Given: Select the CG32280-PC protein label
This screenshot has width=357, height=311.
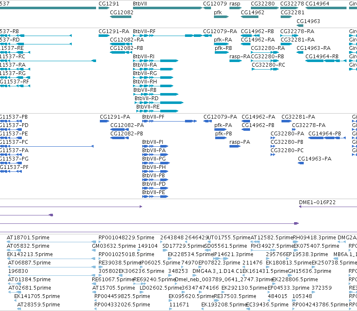Looking at the screenshot, I should pyautogui.click(x=287, y=150).
